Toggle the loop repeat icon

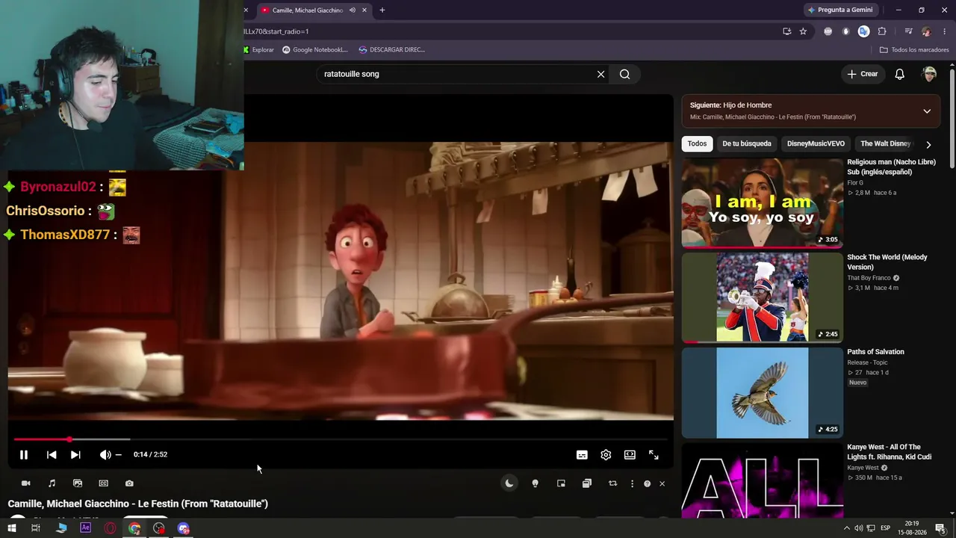pyautogui.click(x=612, y=483)
